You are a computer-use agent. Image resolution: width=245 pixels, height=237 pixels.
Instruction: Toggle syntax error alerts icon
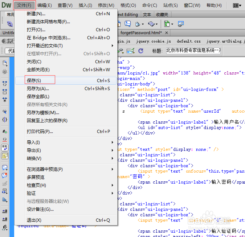point(5,156)
